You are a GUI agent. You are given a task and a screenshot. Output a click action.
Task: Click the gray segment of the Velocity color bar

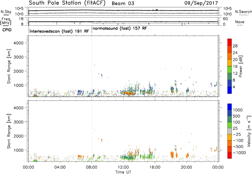point(230,131)
